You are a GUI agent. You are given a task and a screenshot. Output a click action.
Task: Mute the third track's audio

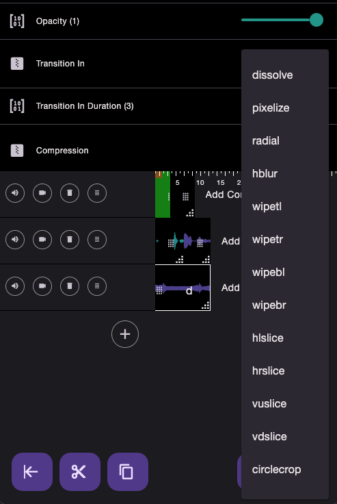click(x=15, y=286)
